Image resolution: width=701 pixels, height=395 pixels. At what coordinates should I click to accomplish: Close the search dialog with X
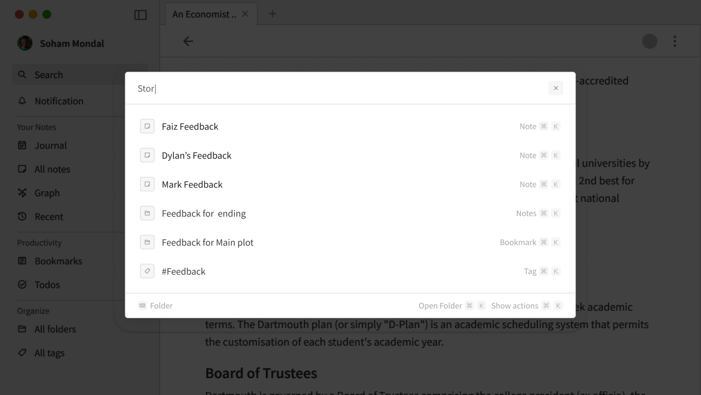[556, 88]
